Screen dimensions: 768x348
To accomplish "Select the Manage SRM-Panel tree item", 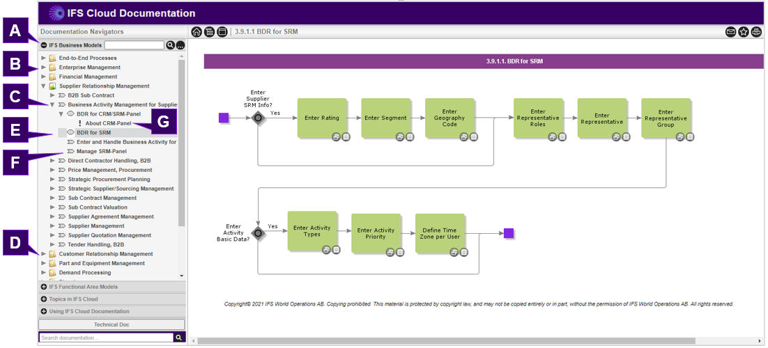I will [x=101, y=151].
